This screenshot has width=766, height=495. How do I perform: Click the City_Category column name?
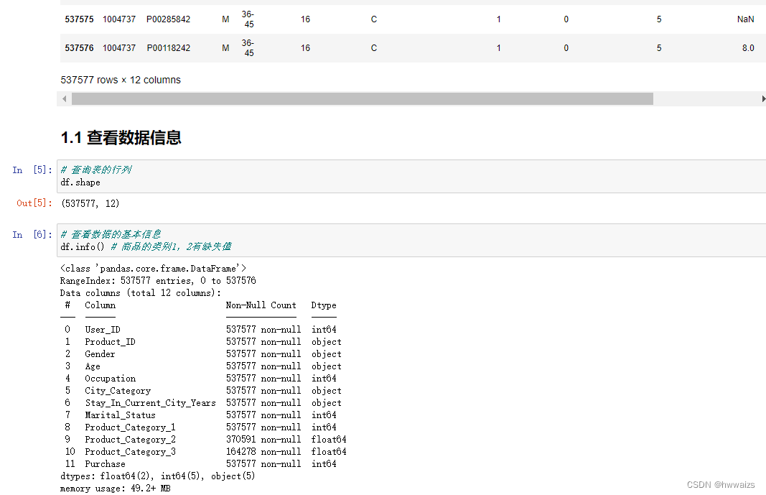point(118,391)
